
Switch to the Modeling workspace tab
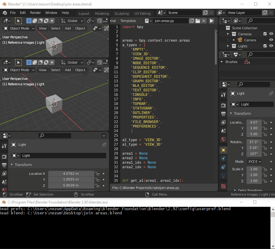pyautogui.click(x=102, y=14)
